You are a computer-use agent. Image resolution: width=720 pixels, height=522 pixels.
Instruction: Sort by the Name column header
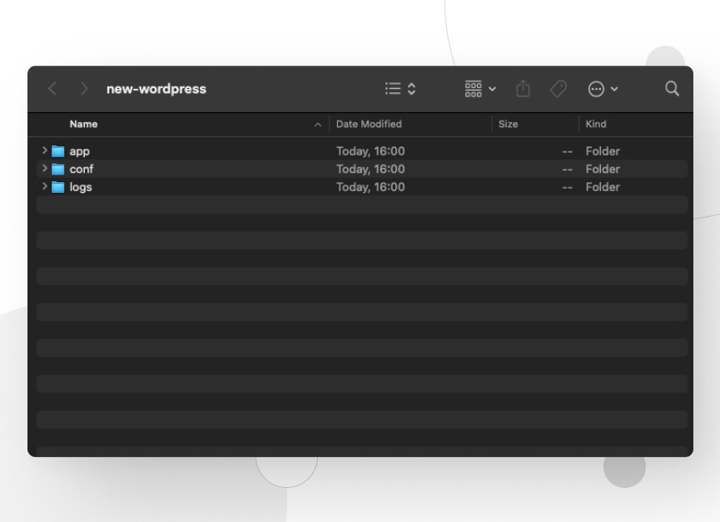(x=83, y=125)
